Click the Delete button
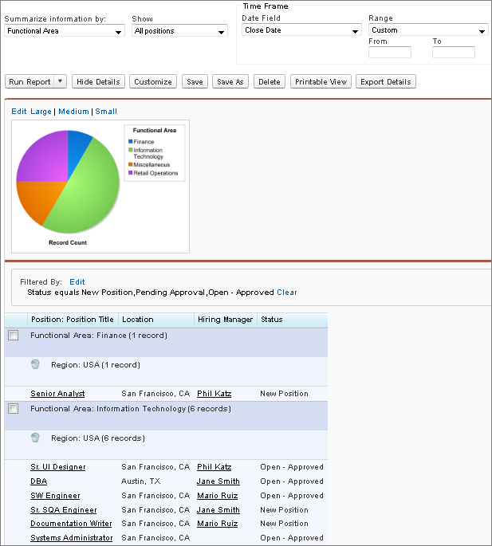Image resolution: width=492 pixels, height=546 pixels. click(270, 81)
